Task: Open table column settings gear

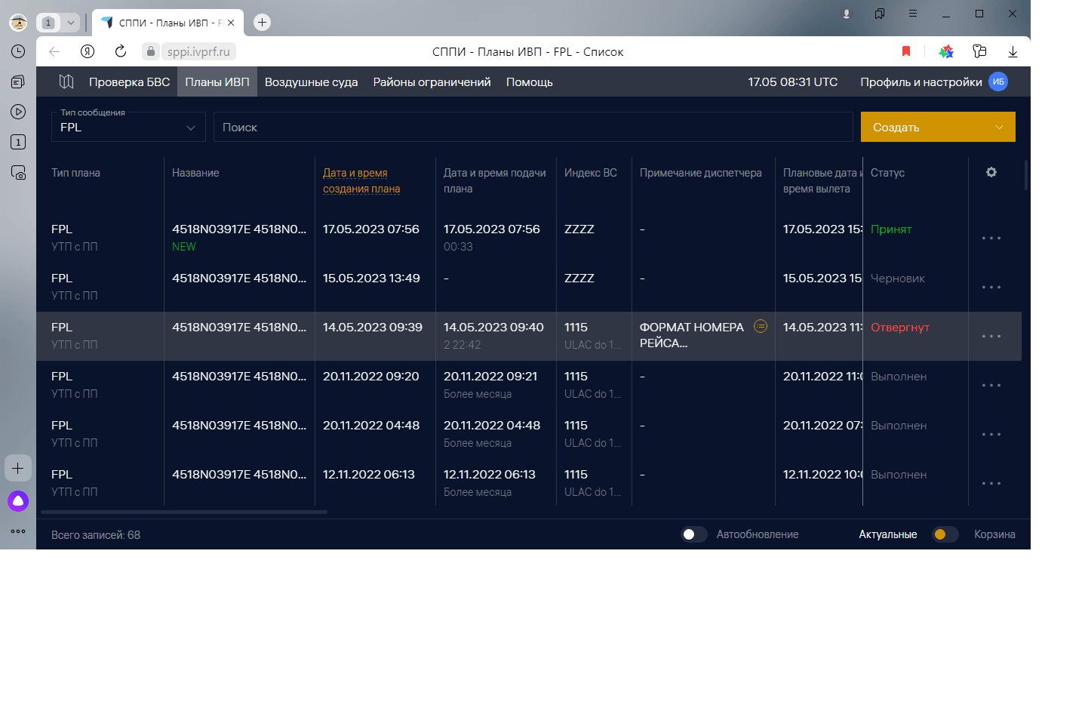Action: coord(991,172)
